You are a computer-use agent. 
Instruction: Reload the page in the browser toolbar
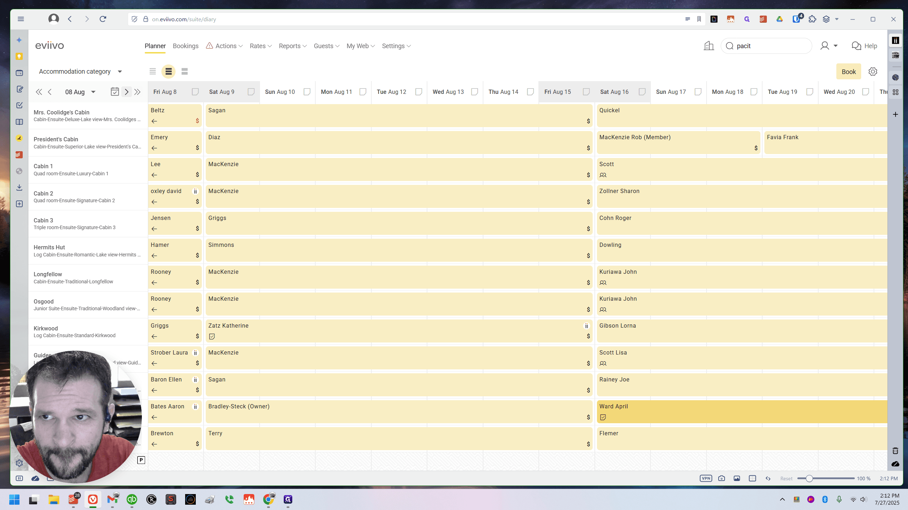click(x=103, y=19)
